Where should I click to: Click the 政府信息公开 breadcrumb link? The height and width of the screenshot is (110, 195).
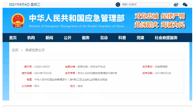(35, 50)
